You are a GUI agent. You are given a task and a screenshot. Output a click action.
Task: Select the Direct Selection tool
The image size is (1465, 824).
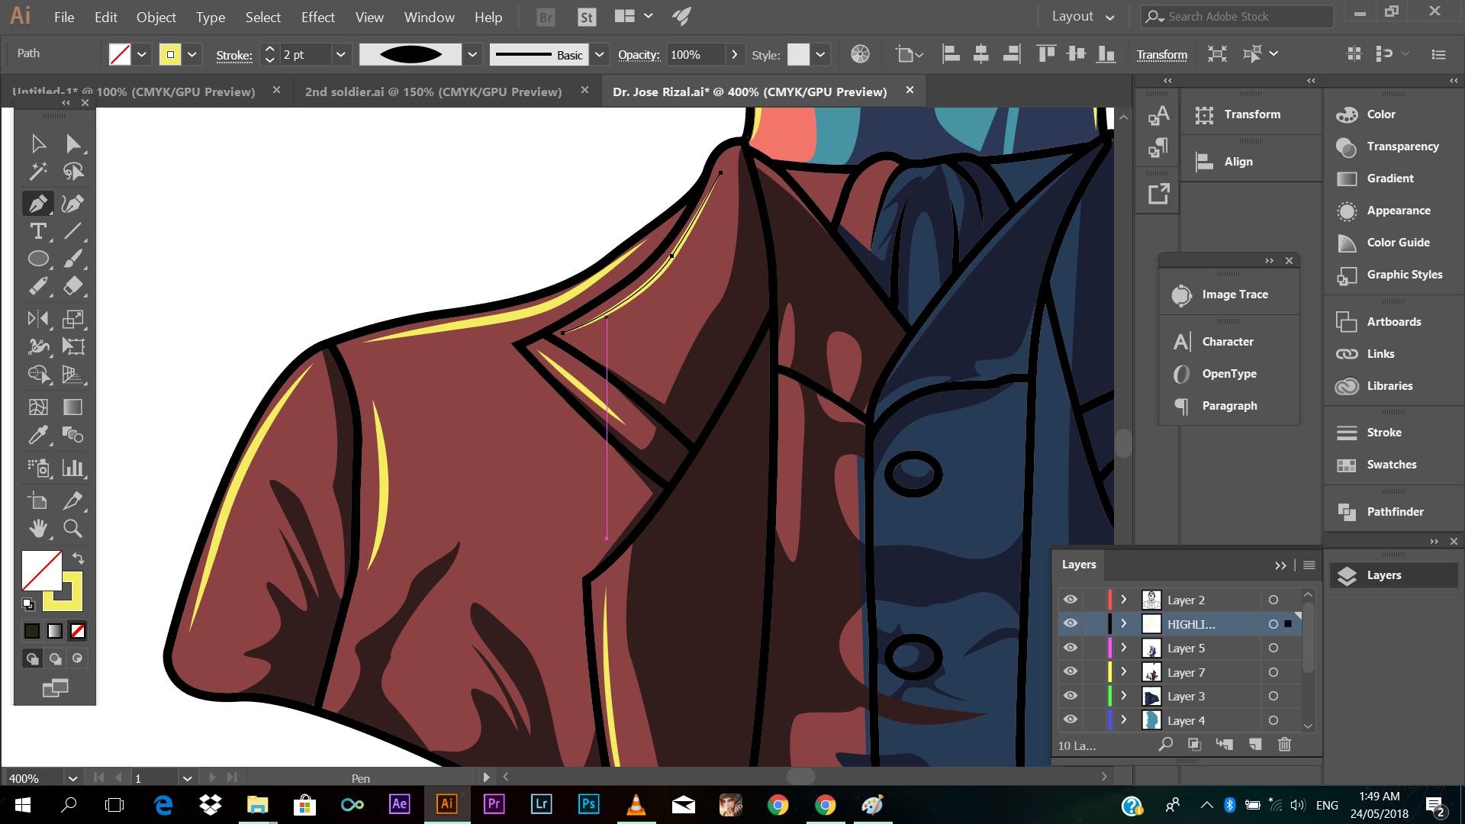point(73,143)
